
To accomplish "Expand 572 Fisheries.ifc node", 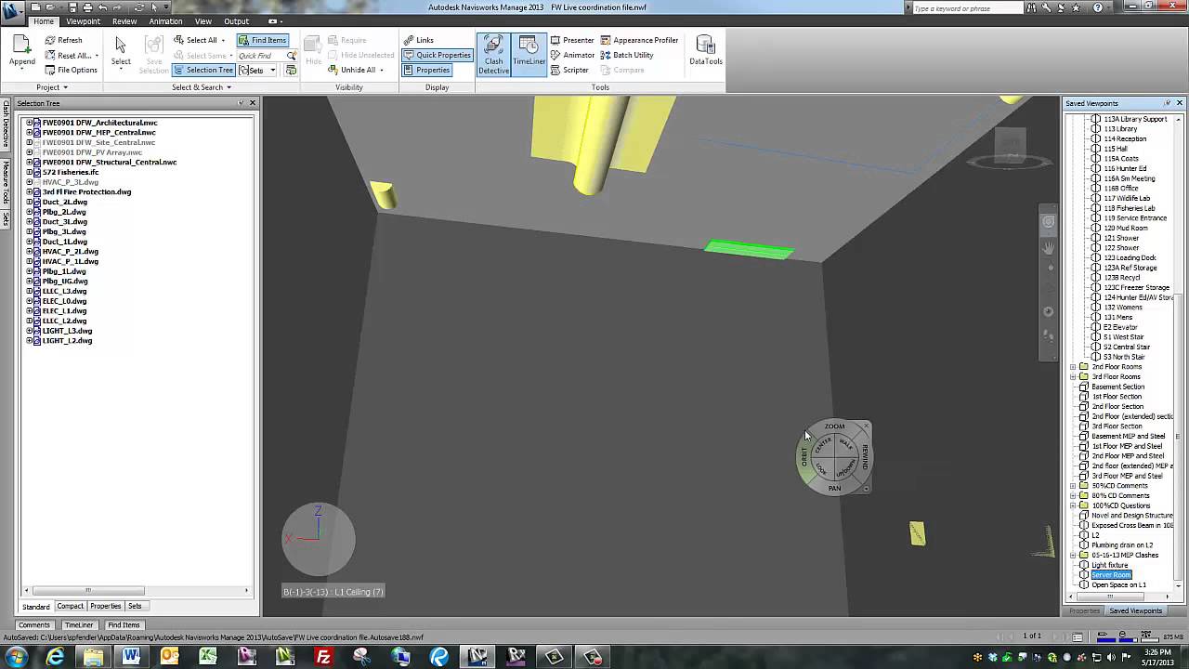I will 29,172.
